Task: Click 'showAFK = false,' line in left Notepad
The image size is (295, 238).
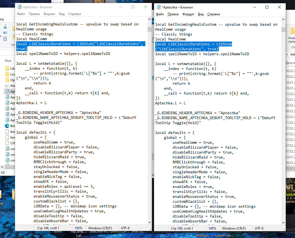Action: [51, 181]
